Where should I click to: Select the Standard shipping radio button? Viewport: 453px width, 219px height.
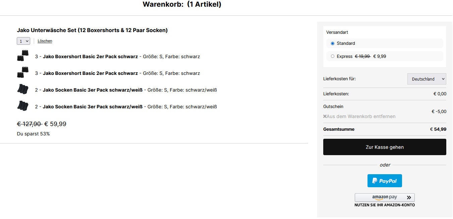pos(333,43)
